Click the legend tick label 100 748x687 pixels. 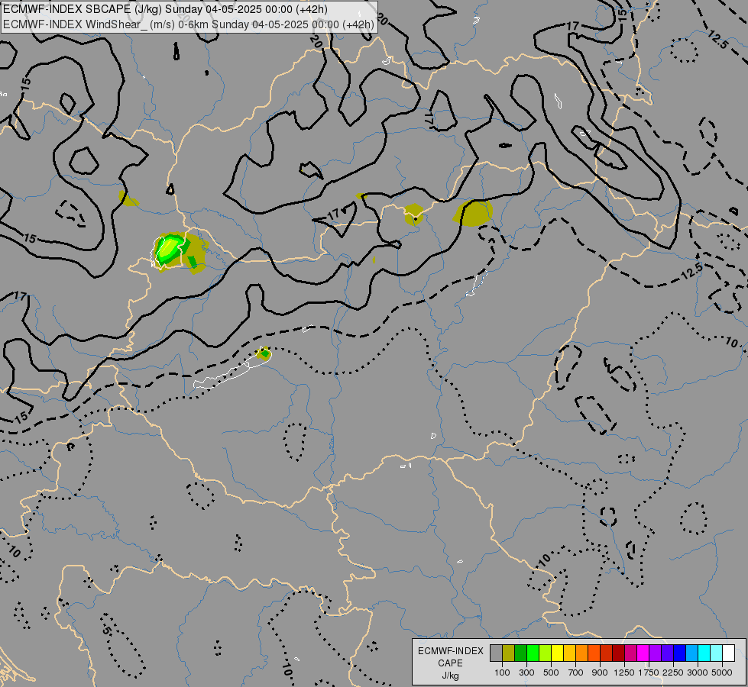click(x=502, y=672)
